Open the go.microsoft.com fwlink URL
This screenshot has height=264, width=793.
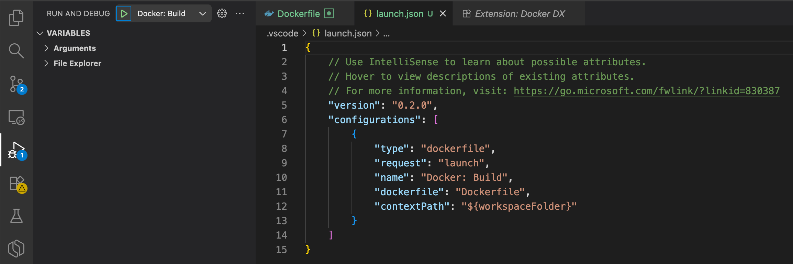[x=647, y=91]
